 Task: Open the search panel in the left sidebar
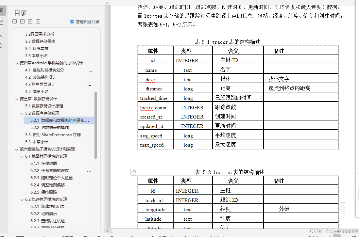click(1, 46)
